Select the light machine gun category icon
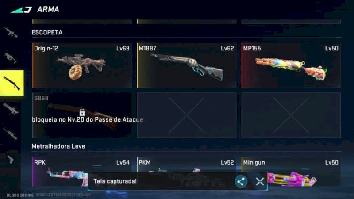354x199 pixels. pos(11,109)
